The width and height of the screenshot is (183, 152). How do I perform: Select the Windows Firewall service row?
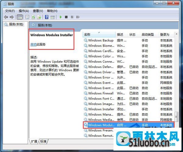[x=128, y=93]
